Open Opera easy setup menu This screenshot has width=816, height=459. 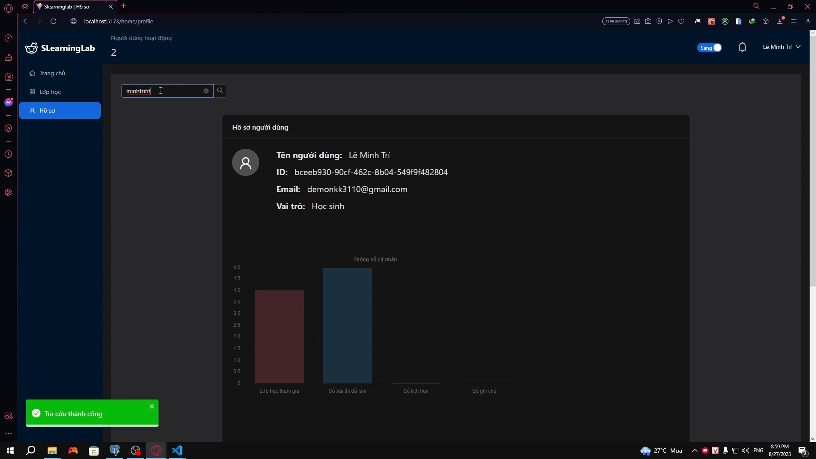point(793,21)
